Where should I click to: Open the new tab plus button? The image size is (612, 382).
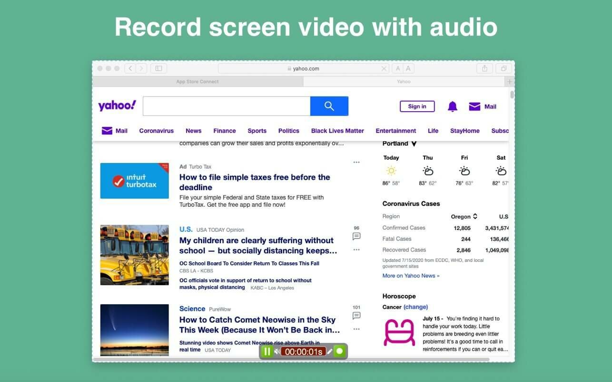pos(510,82)
